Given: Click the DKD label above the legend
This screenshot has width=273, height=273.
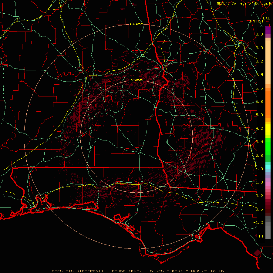Looking at the screenshot, I should point(266,18).
